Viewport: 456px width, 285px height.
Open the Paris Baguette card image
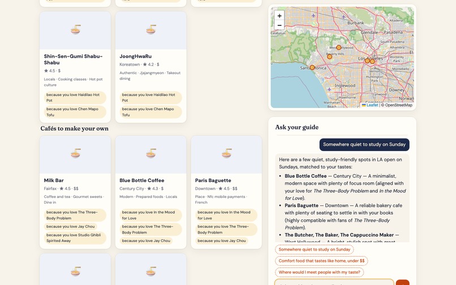(x=226, y=154)
